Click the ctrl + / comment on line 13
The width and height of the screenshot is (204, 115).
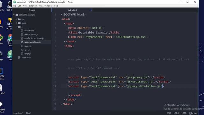93,68
